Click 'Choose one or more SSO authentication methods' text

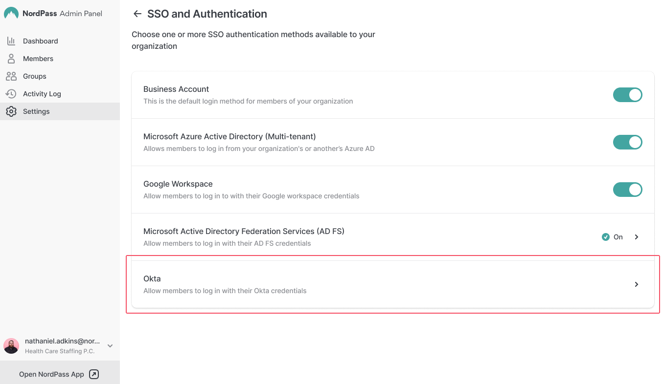click(253, 40)
